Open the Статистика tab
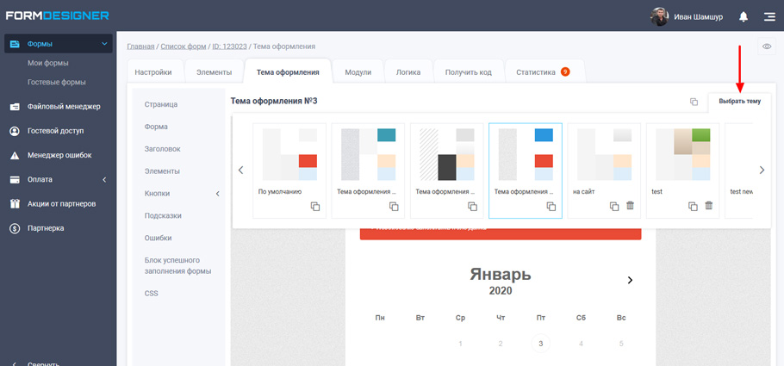784x366 pixels. click(544, 72)
